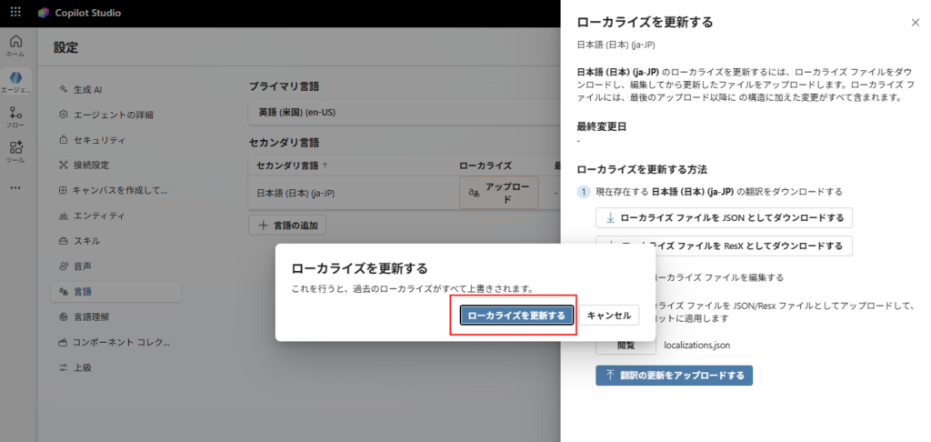This screenshot has width=931, height=442.
Task: Click 閲覧 to browse for file
Action: point(626,346)
